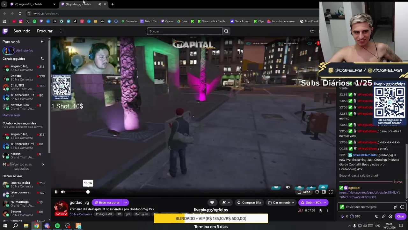Open the celebration party popper icon in chat
Image resolution: width=408 pixels, height=230 pixels.
coord(396,207)
